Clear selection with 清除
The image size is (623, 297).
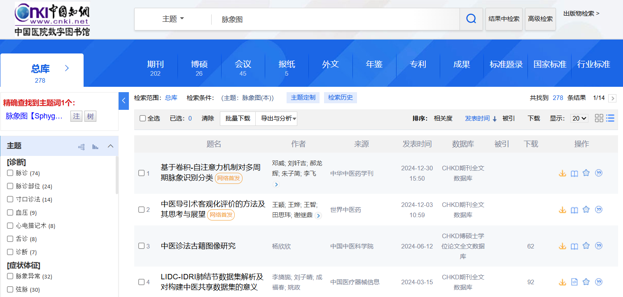[208, 118]
